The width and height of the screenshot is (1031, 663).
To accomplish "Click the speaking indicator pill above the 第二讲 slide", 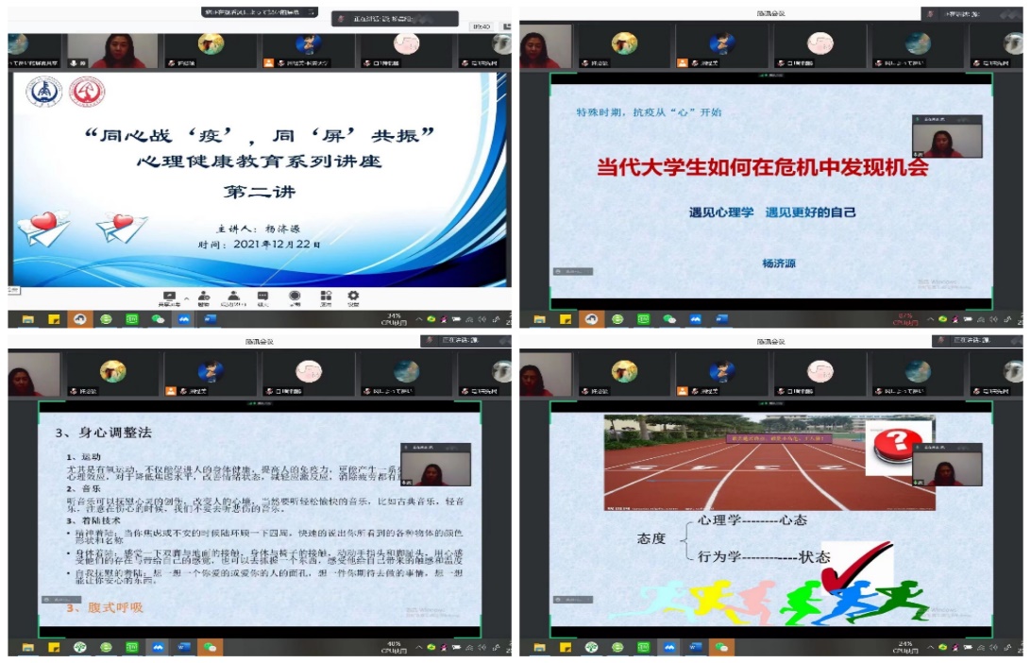I will pyautogui.click(x=395, y=19).
